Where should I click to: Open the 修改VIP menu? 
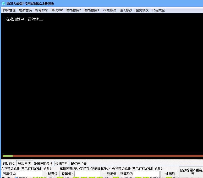tap(57, 10)
